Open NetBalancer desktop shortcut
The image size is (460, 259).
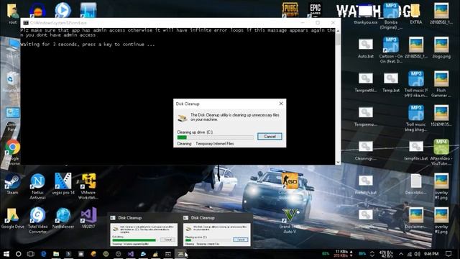coord(63,219)
